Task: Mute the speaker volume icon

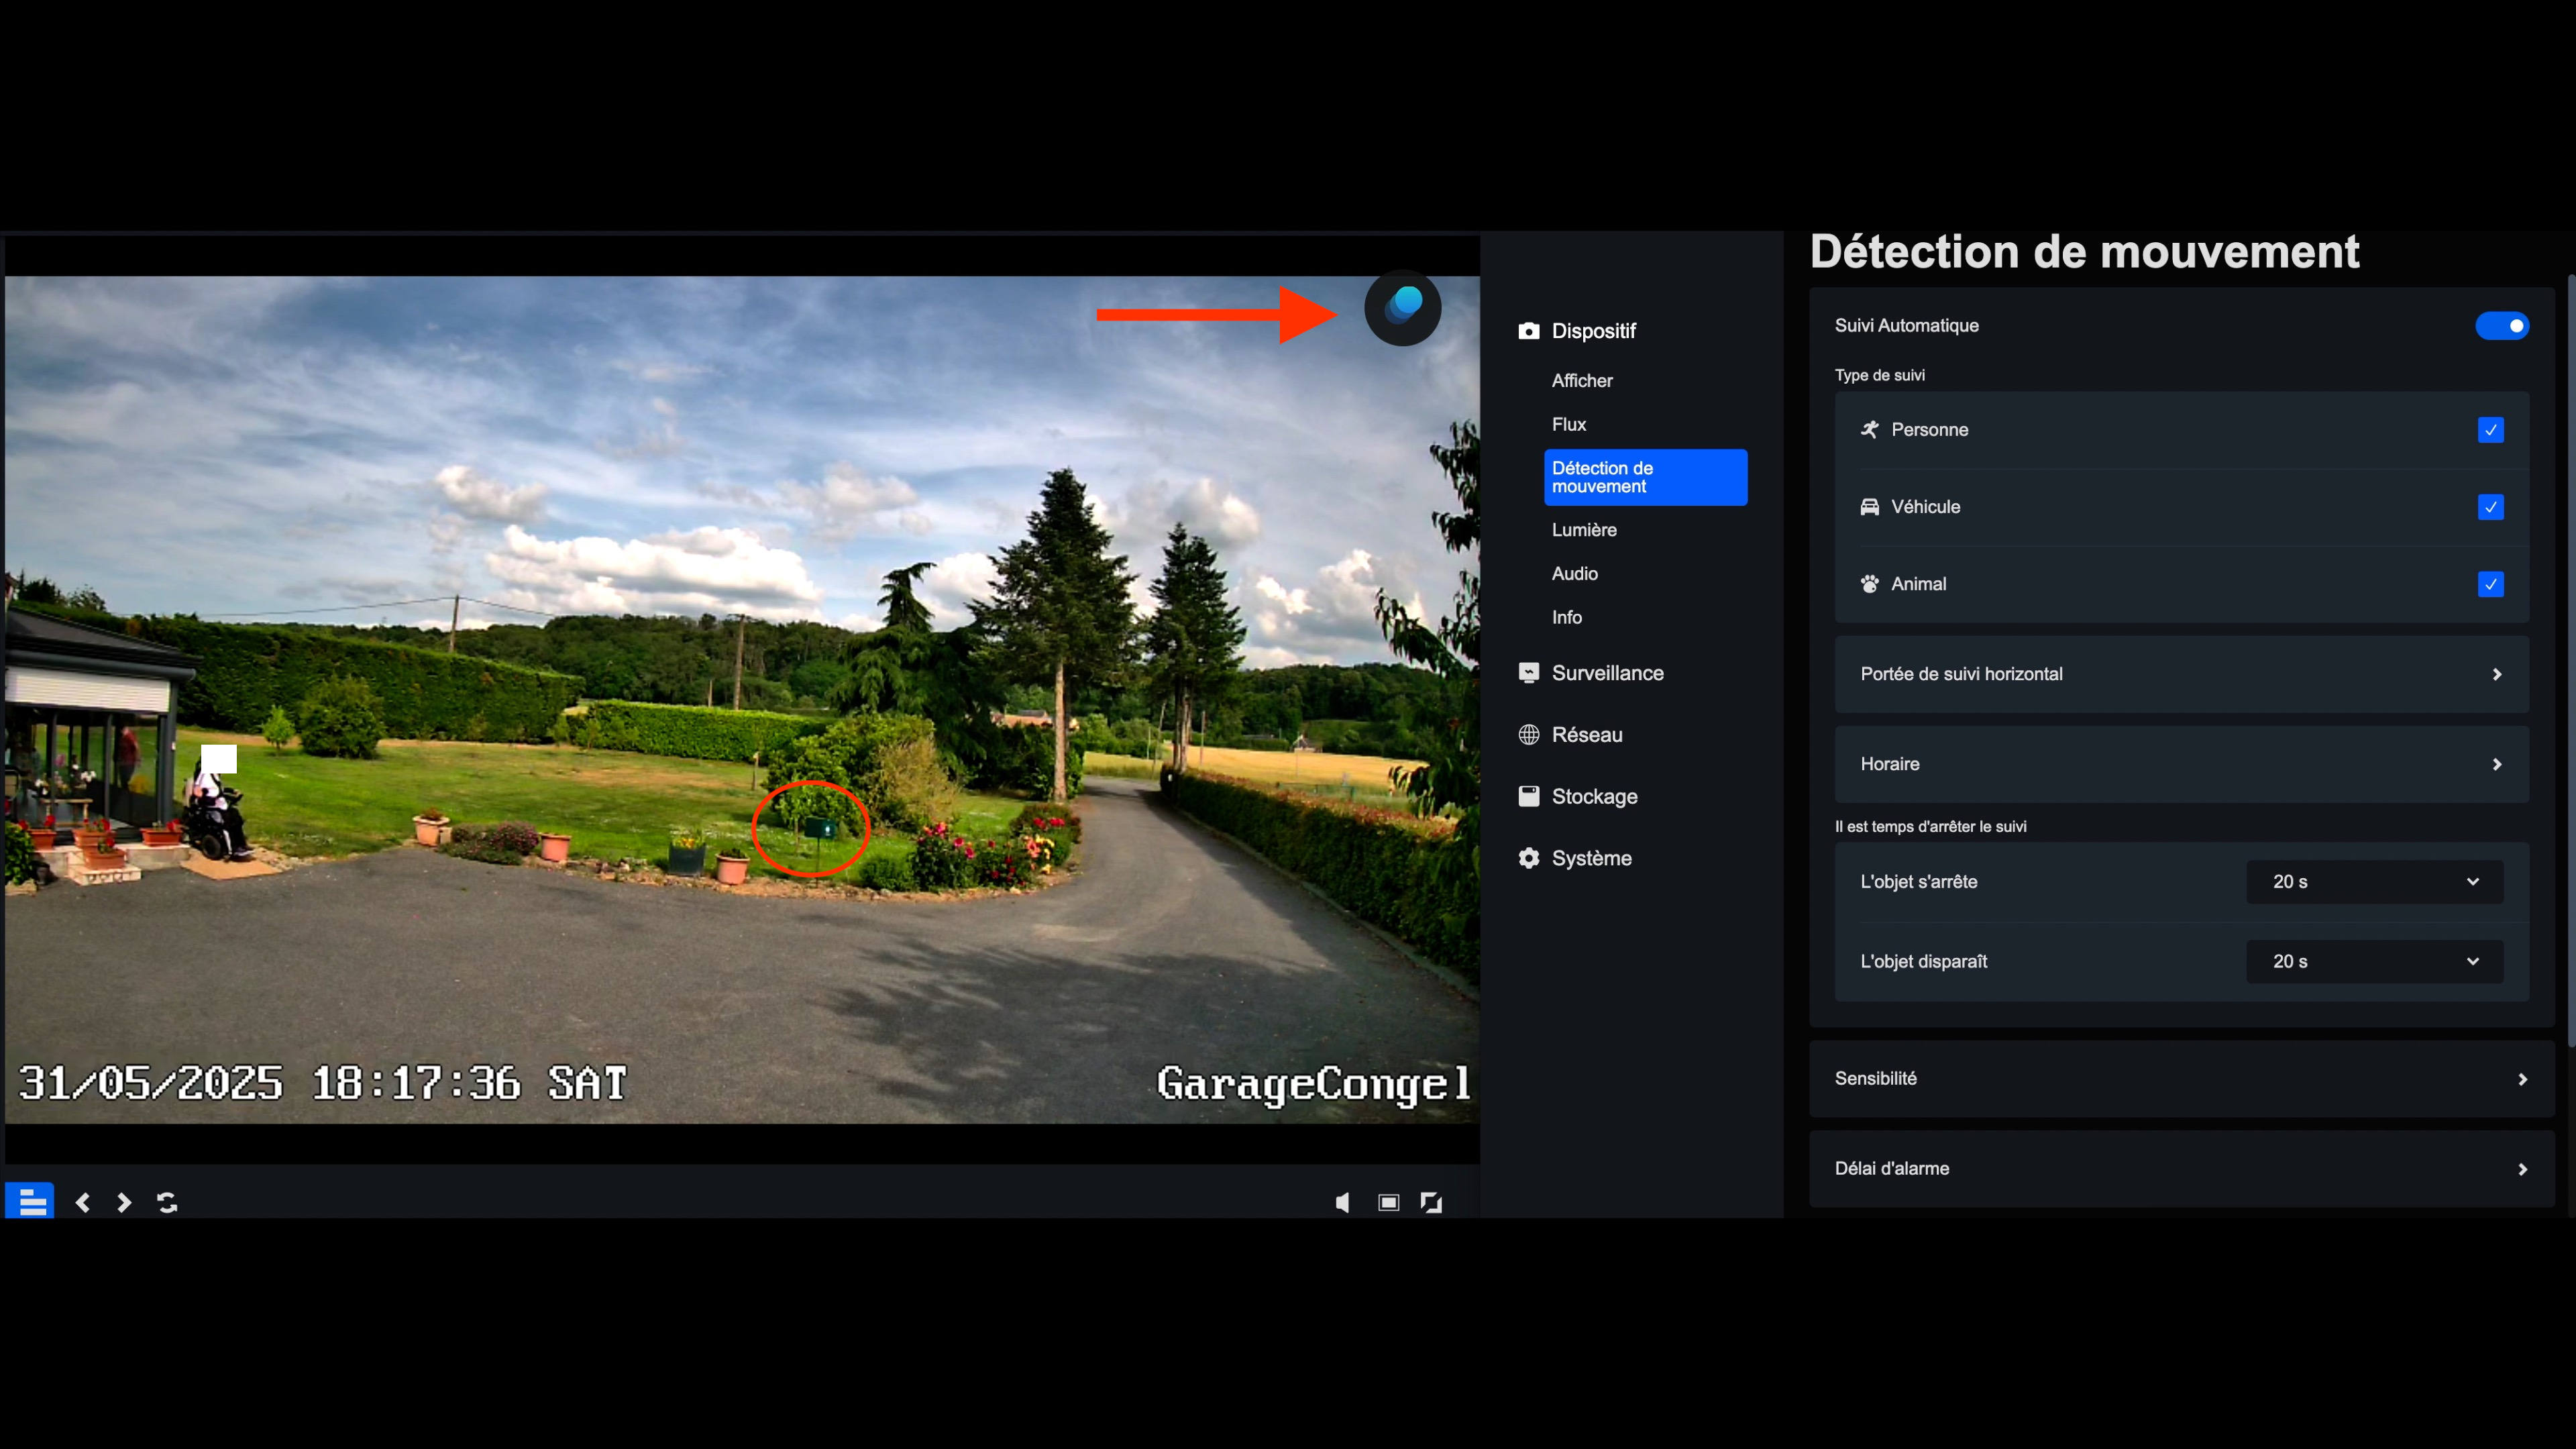Action: [x=1342, y=1202]
